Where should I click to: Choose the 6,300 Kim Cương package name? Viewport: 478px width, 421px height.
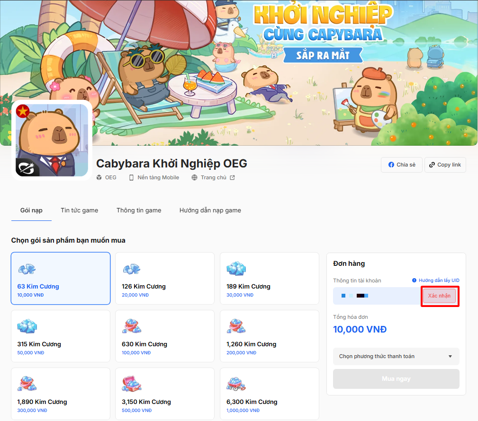point(252,402)
